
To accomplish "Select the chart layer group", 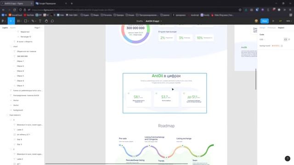I will coord(15,46).
